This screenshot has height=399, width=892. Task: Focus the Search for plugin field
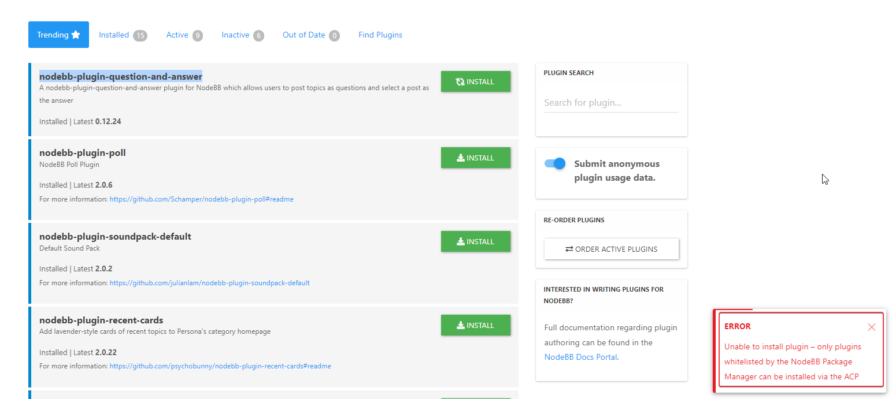click(611, 103)
